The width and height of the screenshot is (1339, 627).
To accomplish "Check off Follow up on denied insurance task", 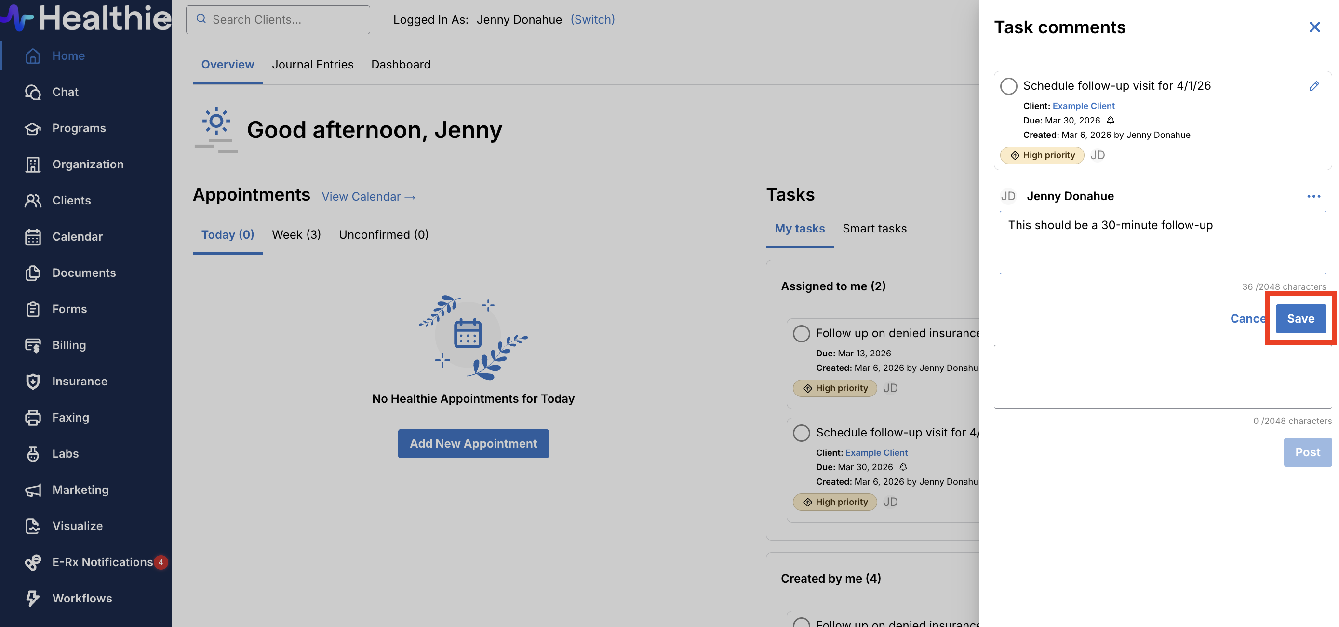I will coord(801,334).
